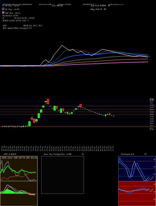The height and width of the screenshot is (206, 156).
Task: Click the magenta 200 Day legend swatch
Action: point(3,13)
